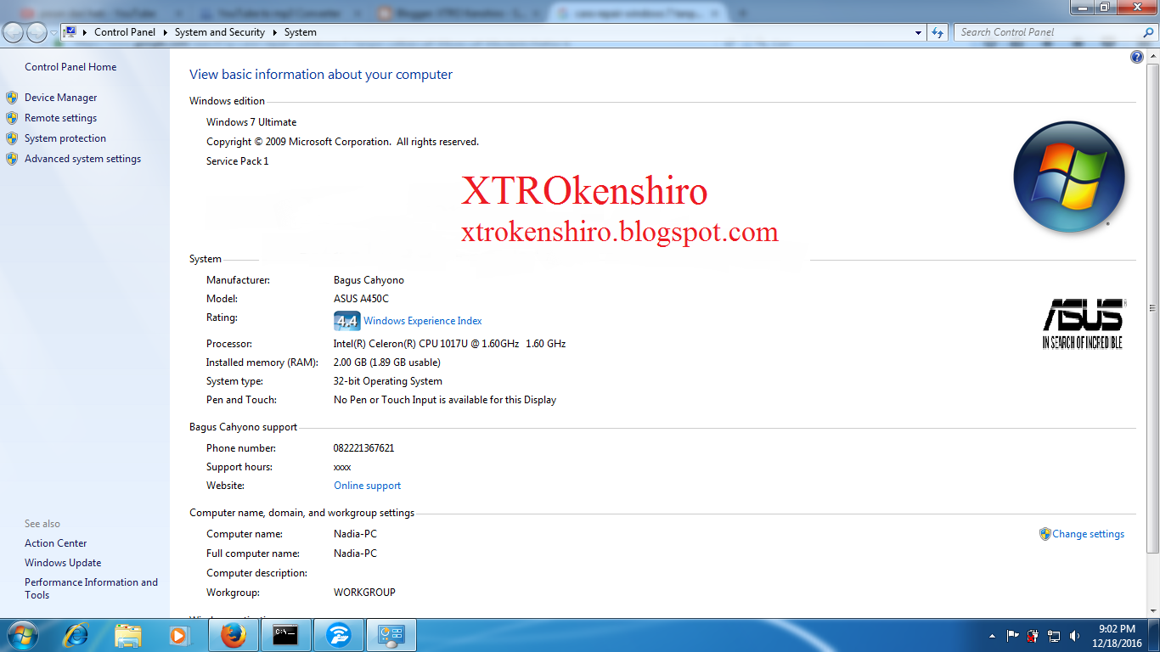Click shield icon beside Advanced system settings

(x=12, y=159)
